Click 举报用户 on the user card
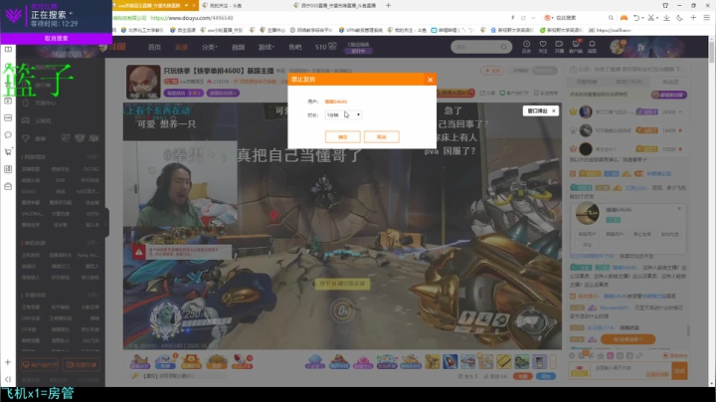The width and height of the screenshot is (716, 402). [x=587, y=234]
